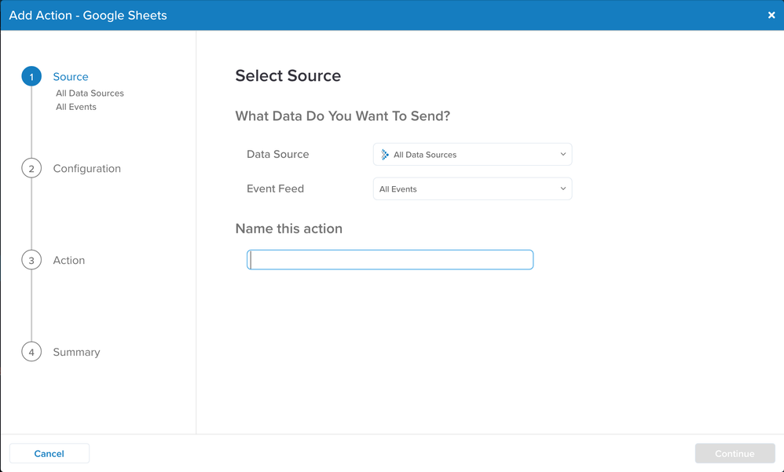Viewport: 784px width, 472px height.
Task: Click All Events text under Source step
Action: click(x=76, y=107)
